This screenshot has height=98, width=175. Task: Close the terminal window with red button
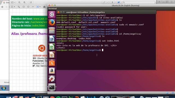pyautogui.click(x=58, y=12)
